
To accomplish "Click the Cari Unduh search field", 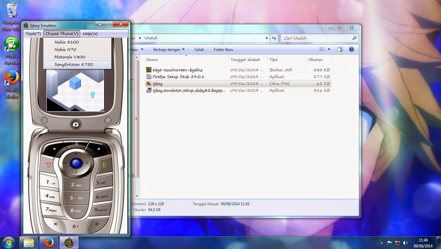I will coord(316,38).
